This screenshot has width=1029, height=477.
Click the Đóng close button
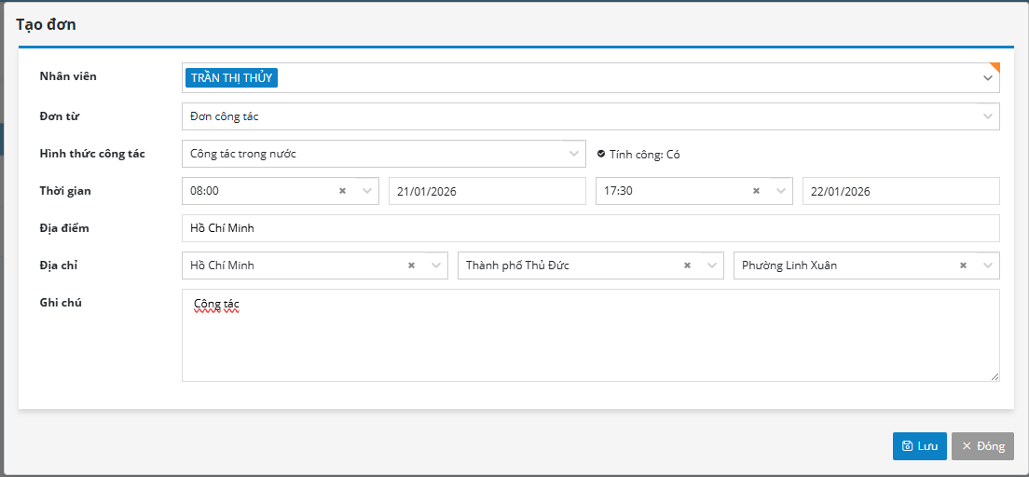click(982, 446)
